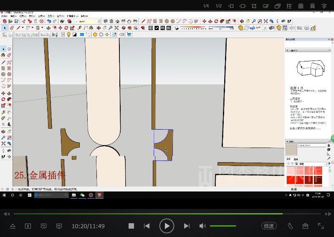Toggle the light bulb icon in toolbar
Image resolution: width=334 pixels, height=237 pixels.
[68, 35]
